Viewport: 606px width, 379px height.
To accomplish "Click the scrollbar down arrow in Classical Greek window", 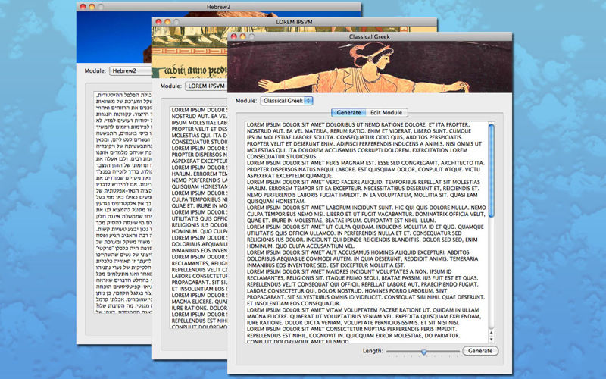I will coord(491,339).
